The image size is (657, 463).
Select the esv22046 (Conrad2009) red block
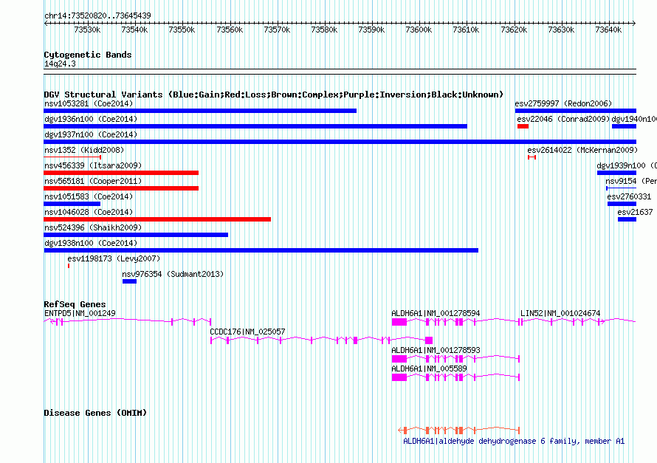coord(523,126)
